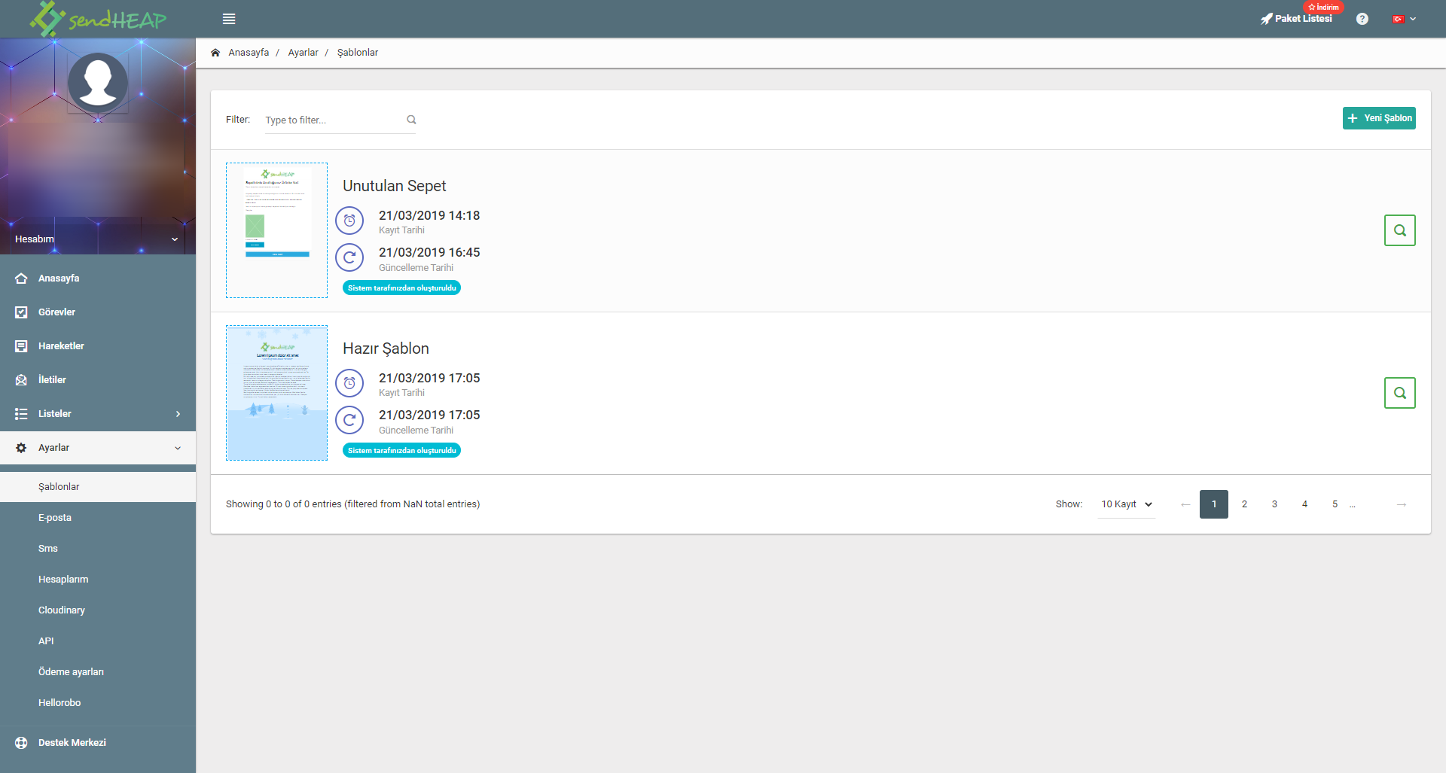The image size is (1446, 773).
Task: Click the filter search magnifier icon
Action: (411, 120)
